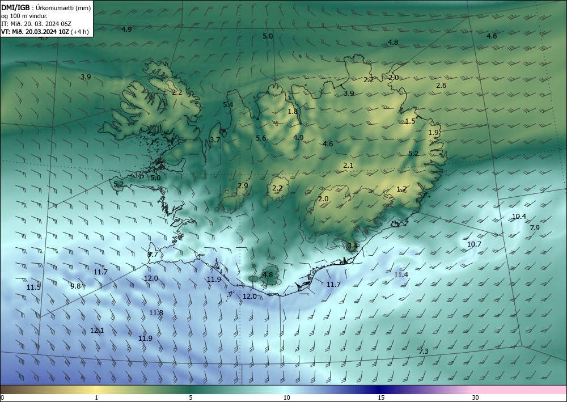Screen dimensions: 567x402
Task: Click the dark navy section of the colour scale
Action: coord(378,390)
